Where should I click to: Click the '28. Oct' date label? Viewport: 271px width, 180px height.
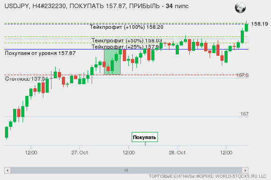coord(177,153)
